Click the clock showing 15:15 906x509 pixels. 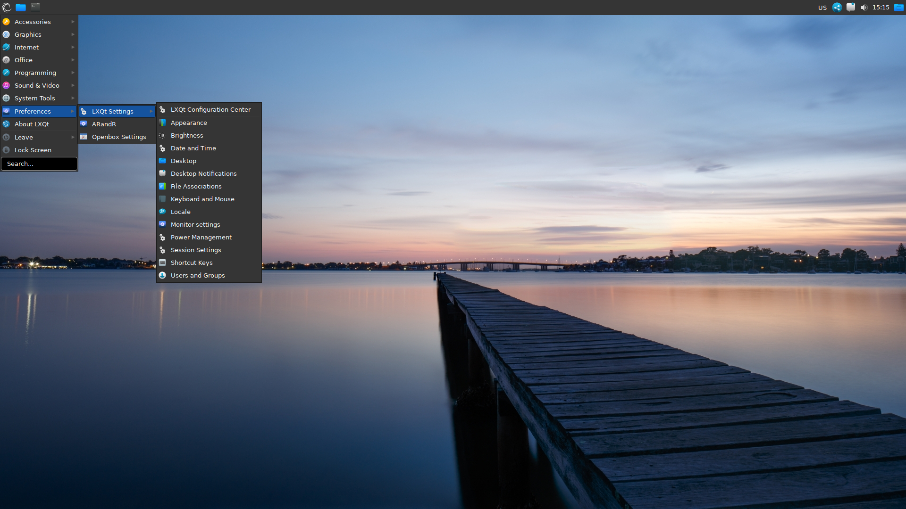[881, 8]
